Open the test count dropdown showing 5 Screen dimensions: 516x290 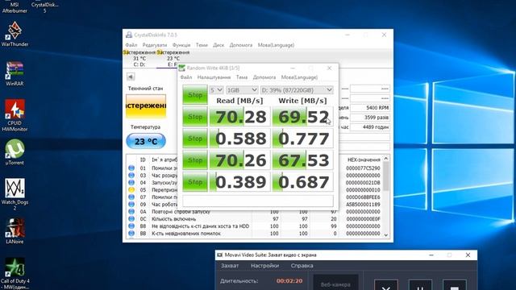click(216, 89)
